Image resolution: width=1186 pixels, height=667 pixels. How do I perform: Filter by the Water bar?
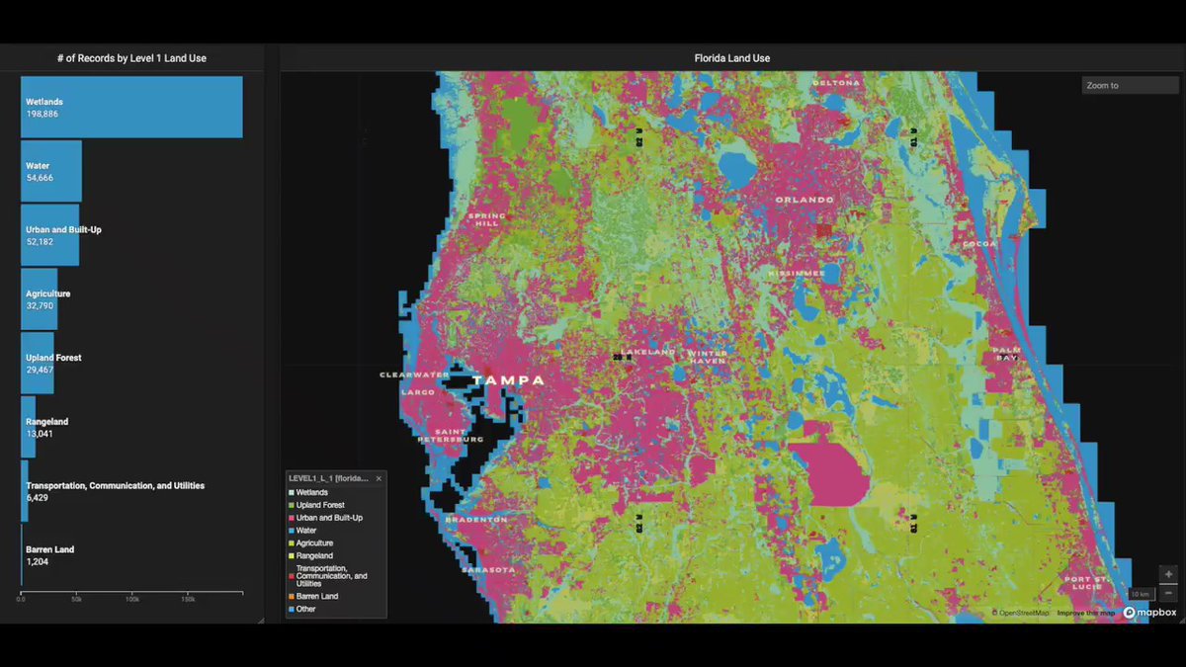coord(51,171)
